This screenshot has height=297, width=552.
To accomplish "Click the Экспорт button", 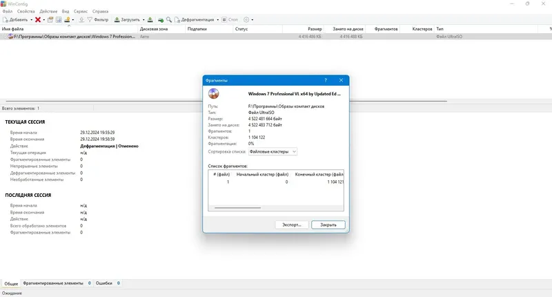I will pyautogui.click(x=292, y=224).
